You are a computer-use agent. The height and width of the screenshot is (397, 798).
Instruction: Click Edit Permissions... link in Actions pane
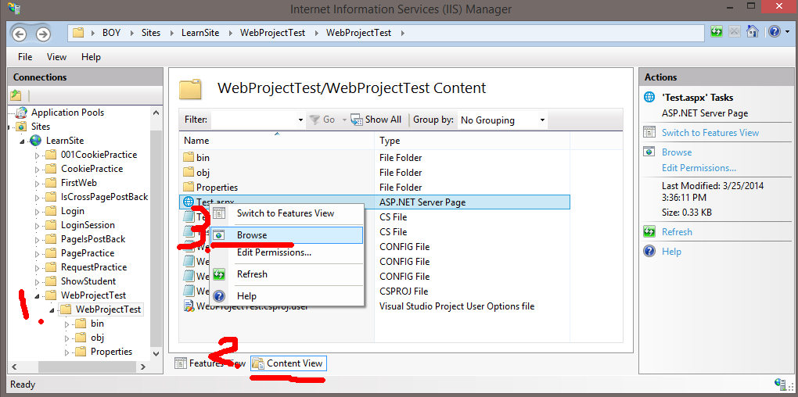click(x=699, y=168)
